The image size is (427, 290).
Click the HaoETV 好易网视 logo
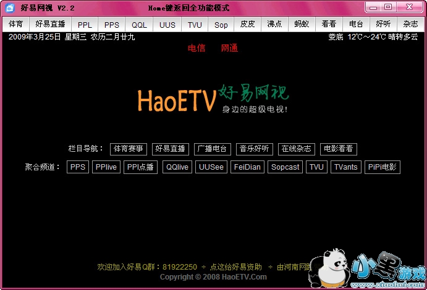(213, 98)
